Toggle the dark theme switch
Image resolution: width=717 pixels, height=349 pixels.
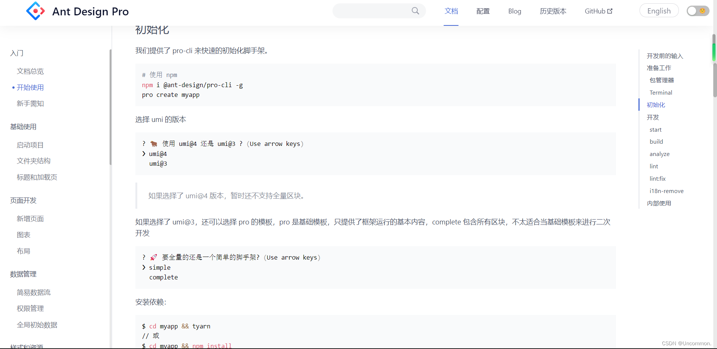697,11
